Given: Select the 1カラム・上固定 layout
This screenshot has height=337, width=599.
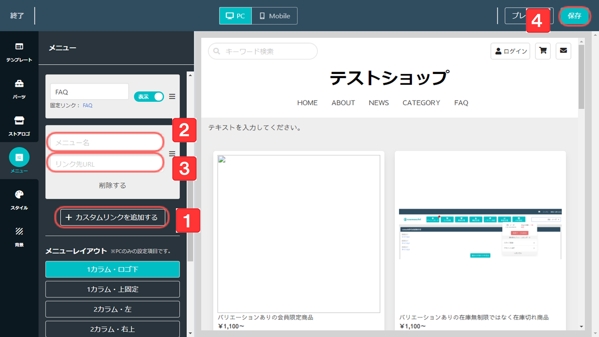Looking at the screenshot, I should (112, 289).
